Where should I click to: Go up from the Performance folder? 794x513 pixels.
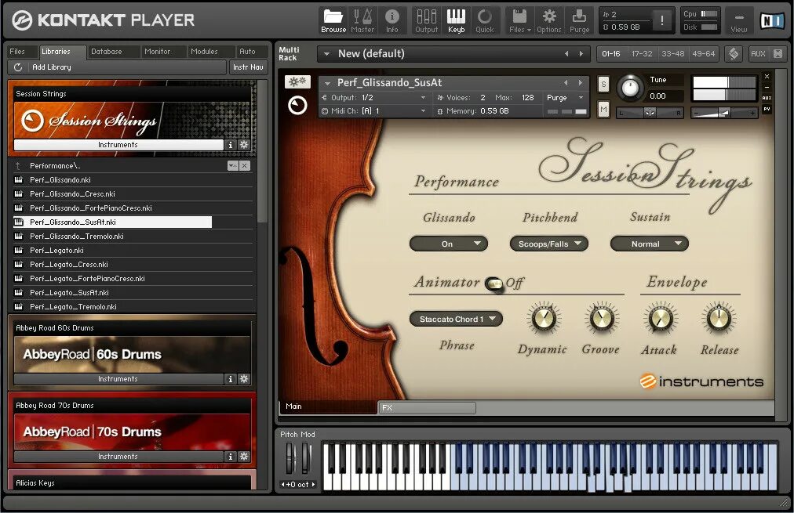tap(18, 166)
